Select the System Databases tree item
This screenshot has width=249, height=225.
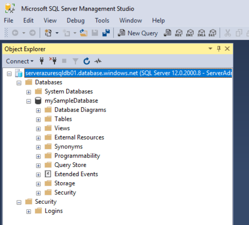[69, 91]
